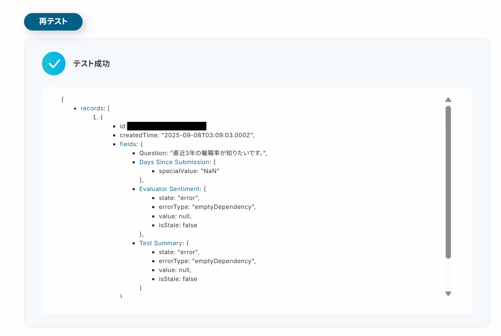Click the テスト成功 status text
This screenshot has width=501, height=336.
click(92, 64)
